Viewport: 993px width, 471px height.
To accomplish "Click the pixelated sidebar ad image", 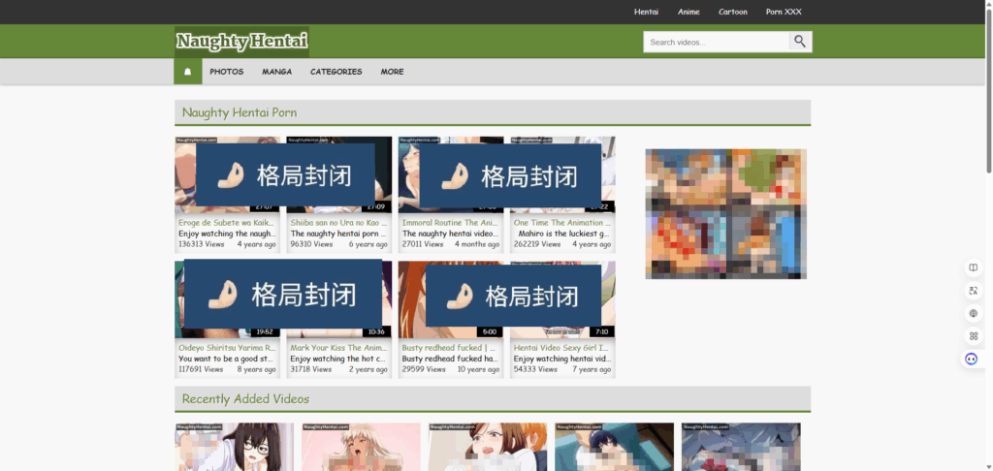I will [x=725, y=214].
